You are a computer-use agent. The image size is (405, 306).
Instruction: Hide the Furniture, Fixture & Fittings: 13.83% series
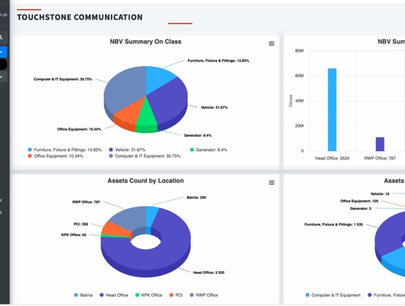67,150
